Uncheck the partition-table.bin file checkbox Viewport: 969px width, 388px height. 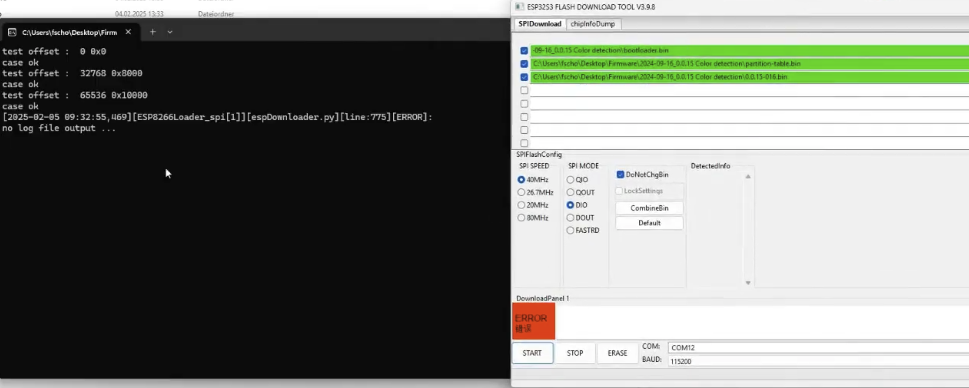pyautogui.click(x=524, y=64)
